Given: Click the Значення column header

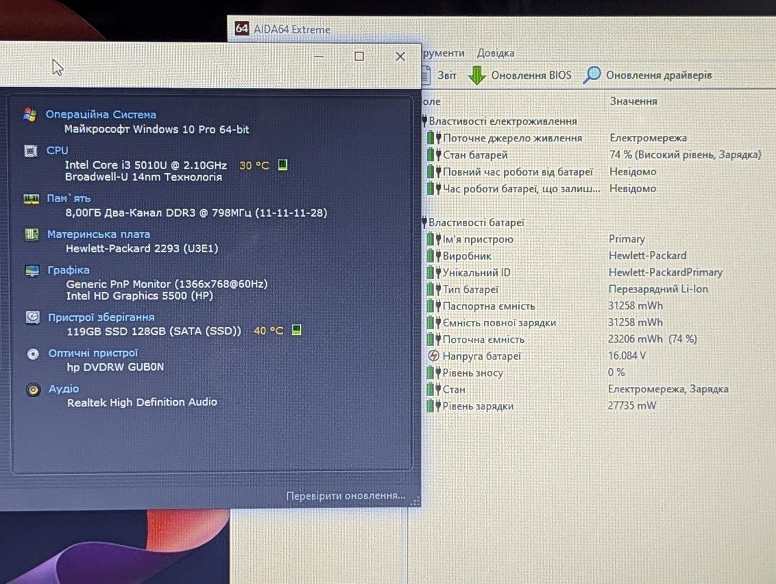Looking at the screenshot, I should pyautogui.click(x=634, y=101).
